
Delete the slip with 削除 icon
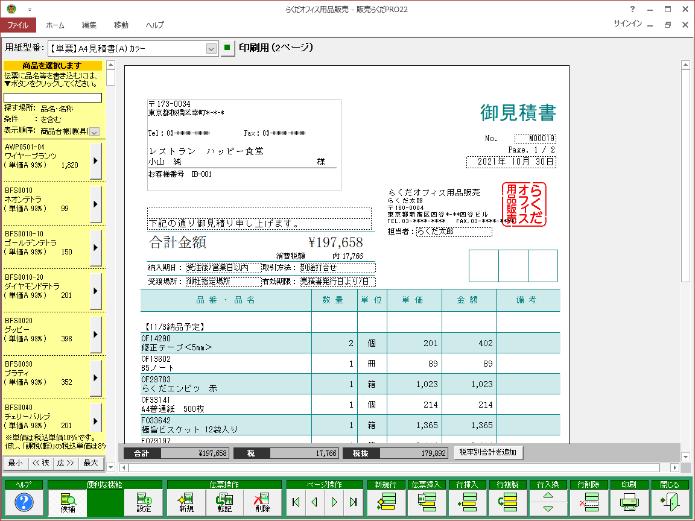[x=262, y=502]
